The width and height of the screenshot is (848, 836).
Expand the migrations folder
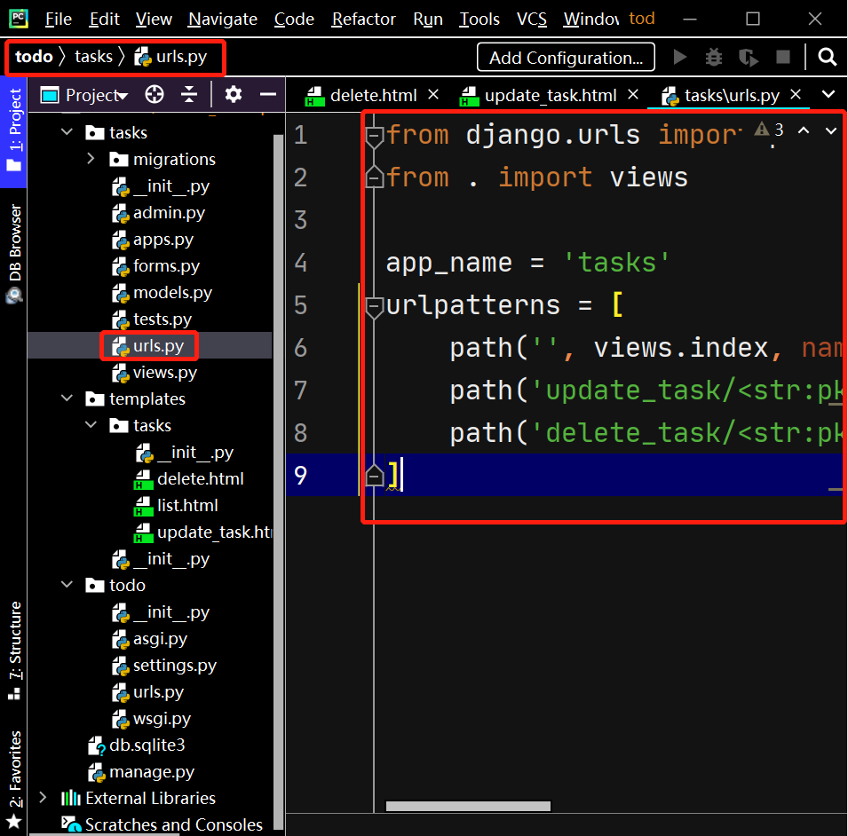[x=91, y=158]
